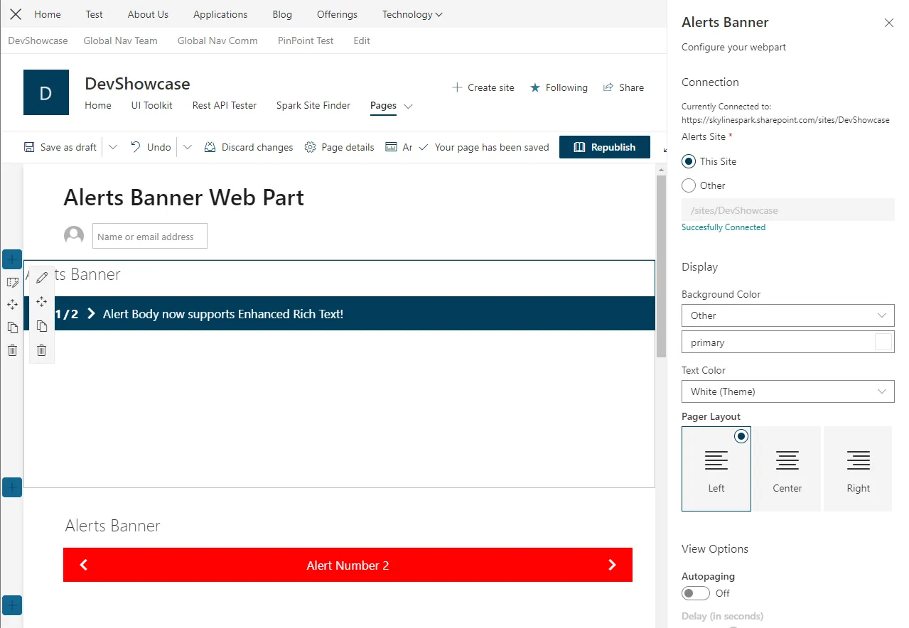This screenshot has height=628, width=909.
Task: Open the Text Color dropdown
Action: pyautogui.click(x=787, y=391)
